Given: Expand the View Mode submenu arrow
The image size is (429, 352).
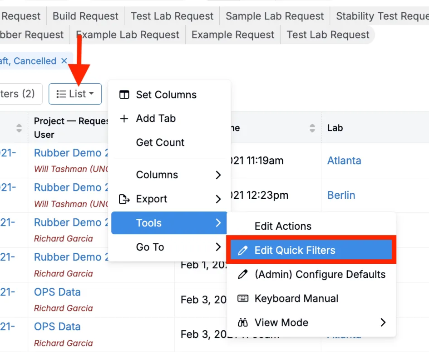Looking at the screenshot, I should pyautogui.click(x=383, y=322).
